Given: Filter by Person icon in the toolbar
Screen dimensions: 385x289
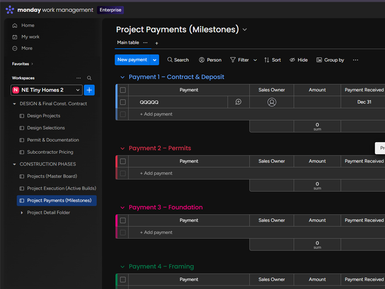Looking at the screenshot, I should point(202,60).
